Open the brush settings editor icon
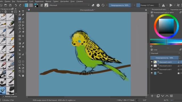 (x=42, y=5)
